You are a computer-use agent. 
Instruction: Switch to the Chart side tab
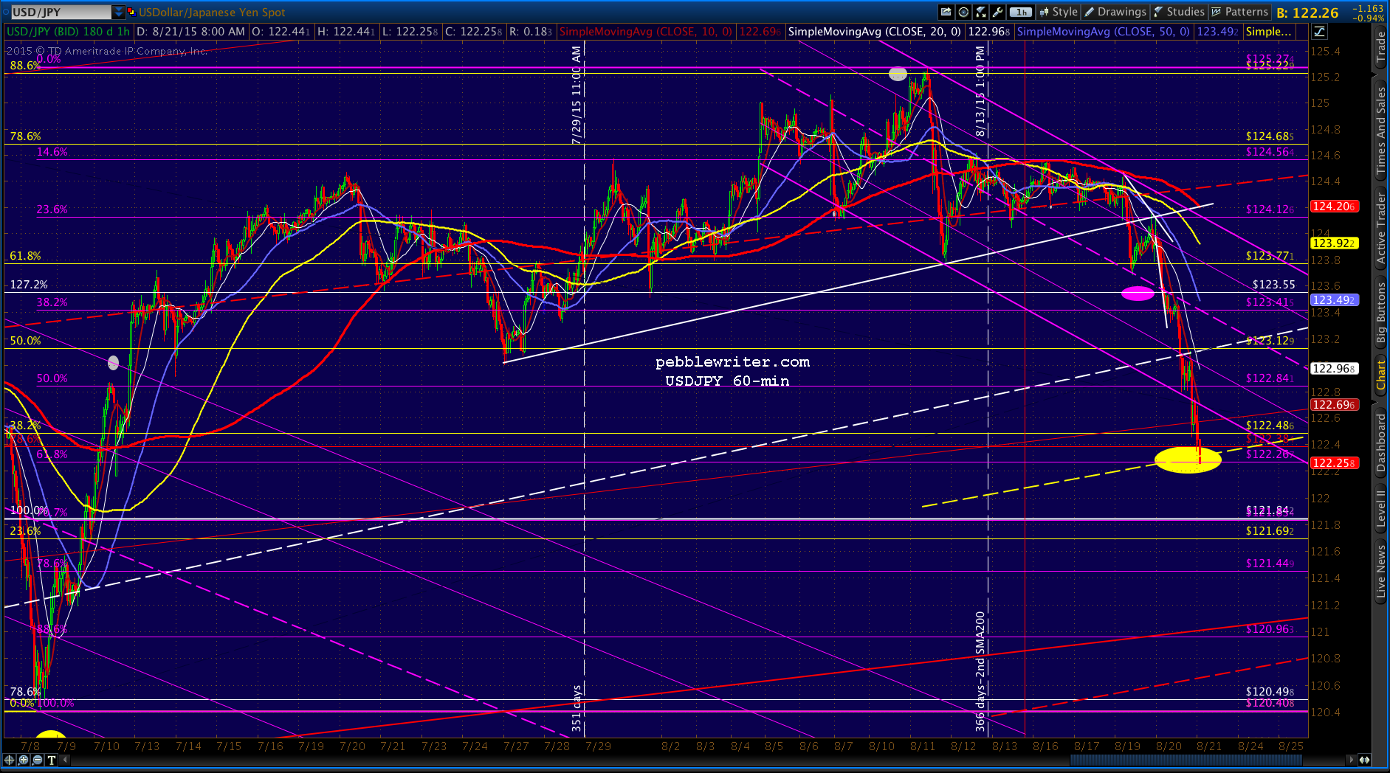point(1380,375)
